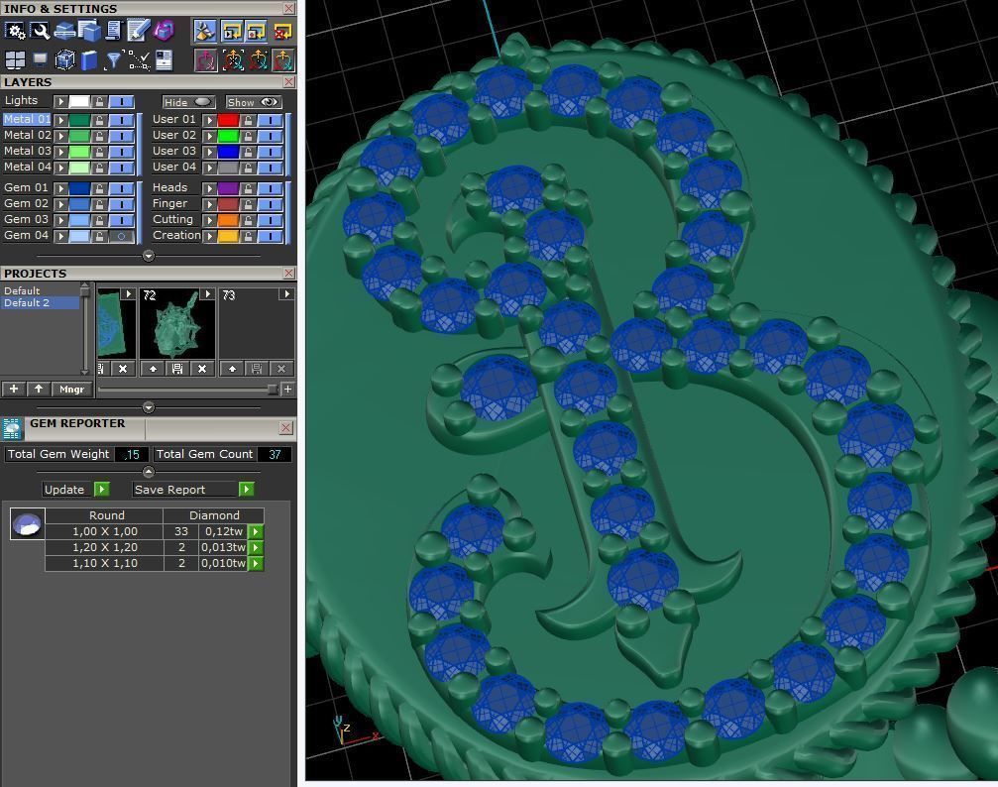Click the yellow arrow red X icon
Image resolution: width=998 pixels, height=787 pixels.
coord(282,31)
